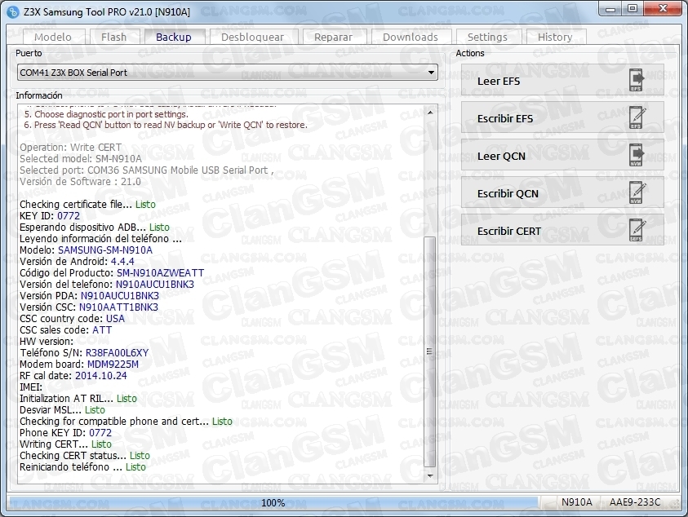The height and width of the screenshot is (517, 688).
Task: Click the first KEY ID value 0772
Action: coord(69,216)
